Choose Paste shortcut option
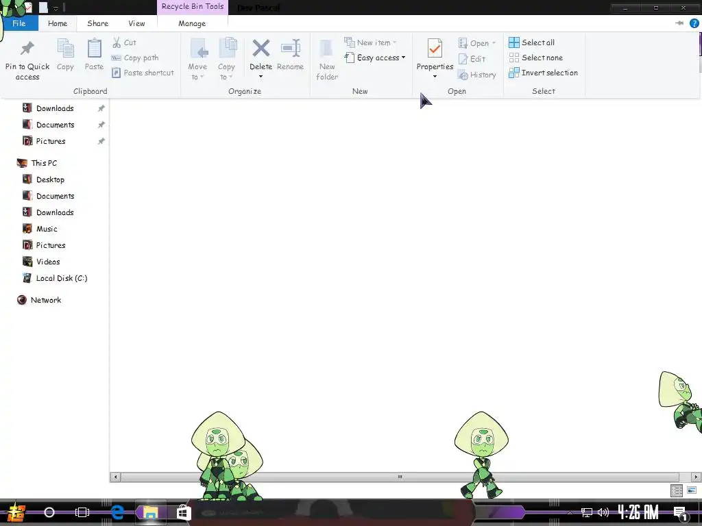 click(x=143, y=73)
